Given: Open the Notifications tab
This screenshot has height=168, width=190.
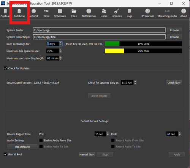Looking at the screenshot, I should pos(89,13).
